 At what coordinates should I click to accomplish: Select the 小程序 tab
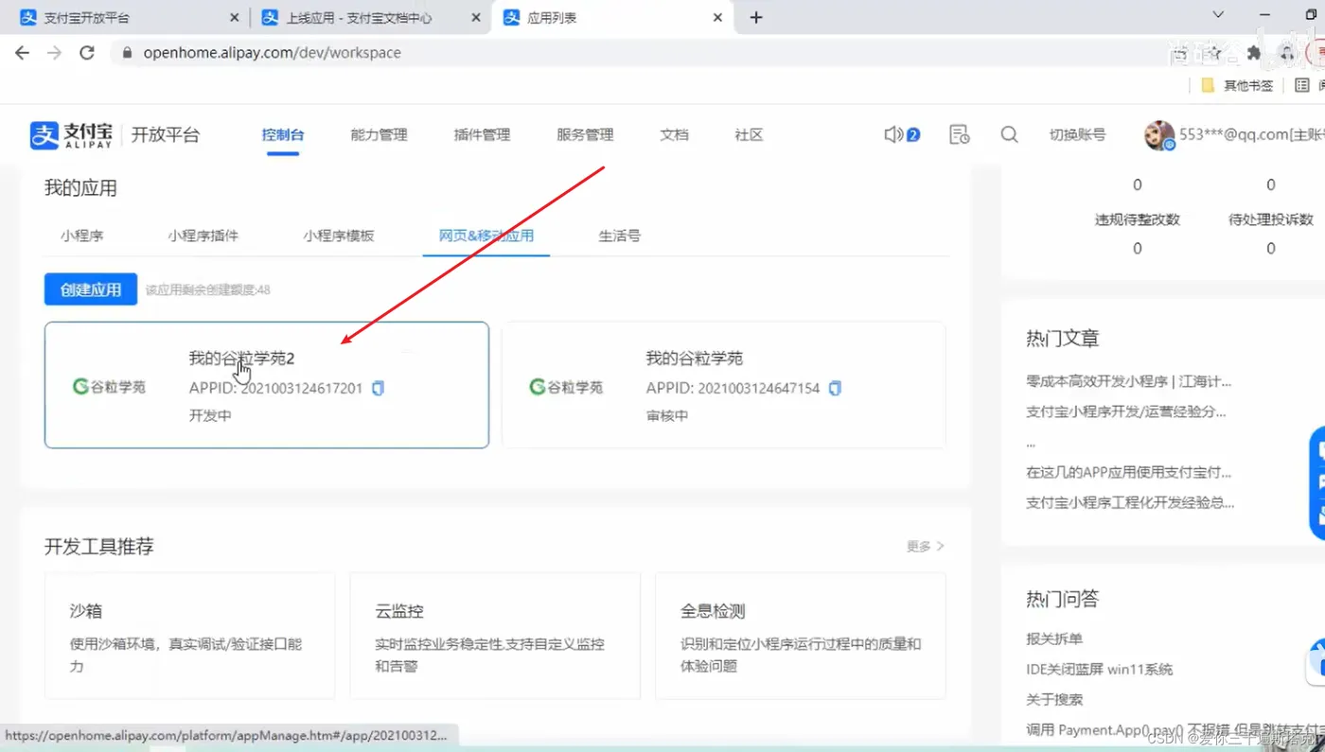pos(81,236)
